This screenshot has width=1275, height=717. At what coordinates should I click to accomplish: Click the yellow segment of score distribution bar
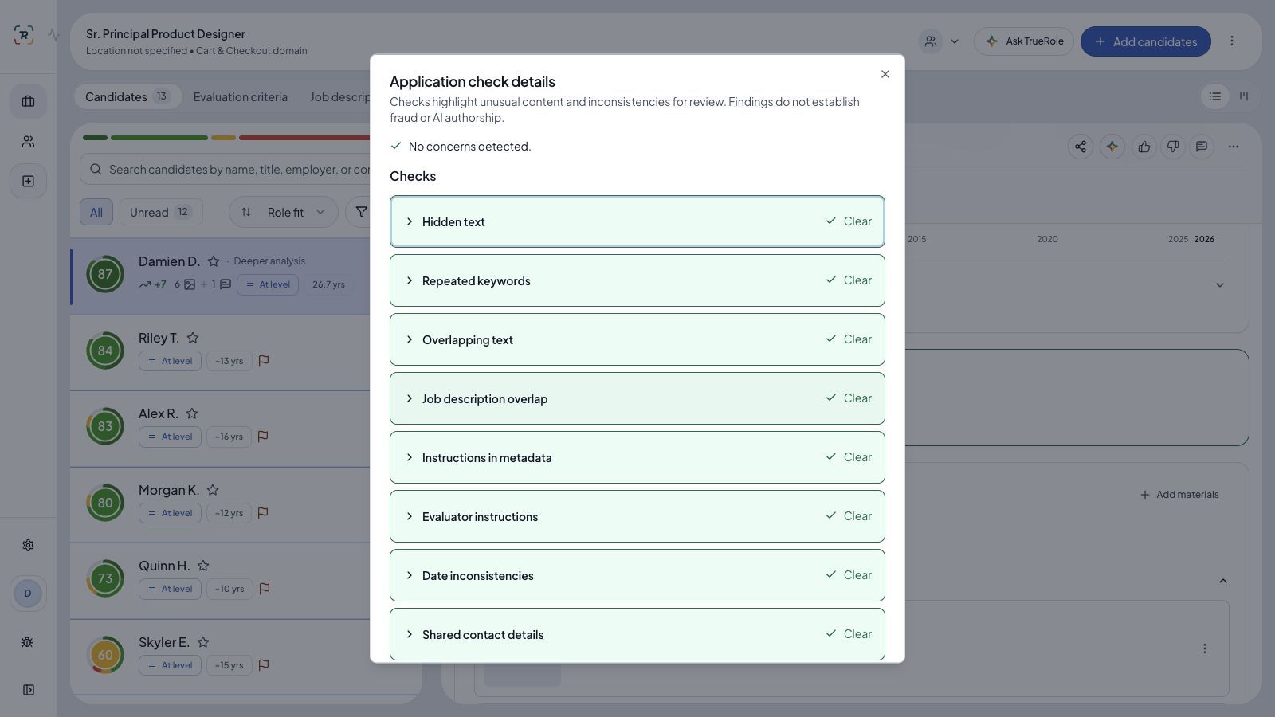[x=223, y=138]
